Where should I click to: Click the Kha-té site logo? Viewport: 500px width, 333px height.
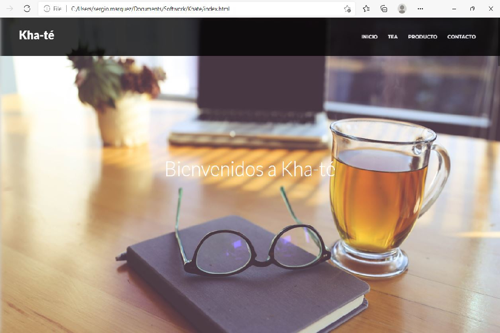coord(37,35)
